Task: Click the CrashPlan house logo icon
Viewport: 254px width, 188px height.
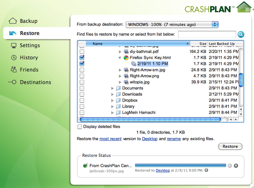Action: pyautogui.click(x=244, y=7)
